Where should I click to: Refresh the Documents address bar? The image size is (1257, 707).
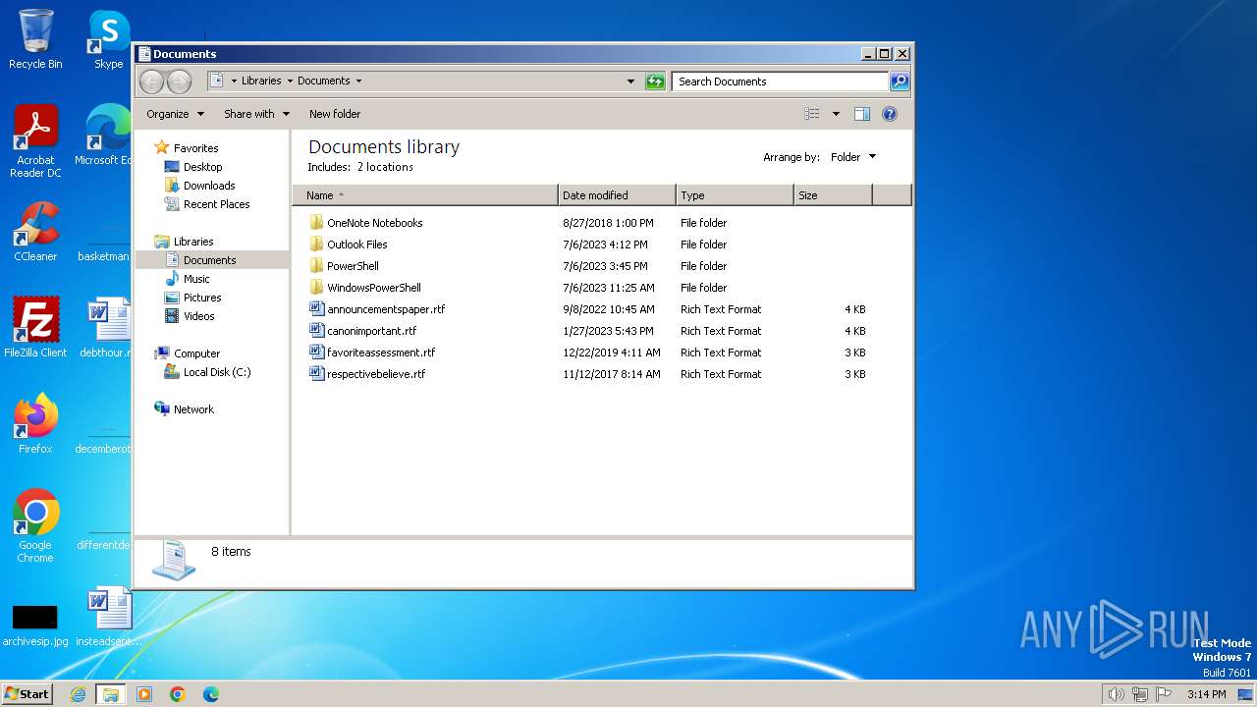(655, 82)
